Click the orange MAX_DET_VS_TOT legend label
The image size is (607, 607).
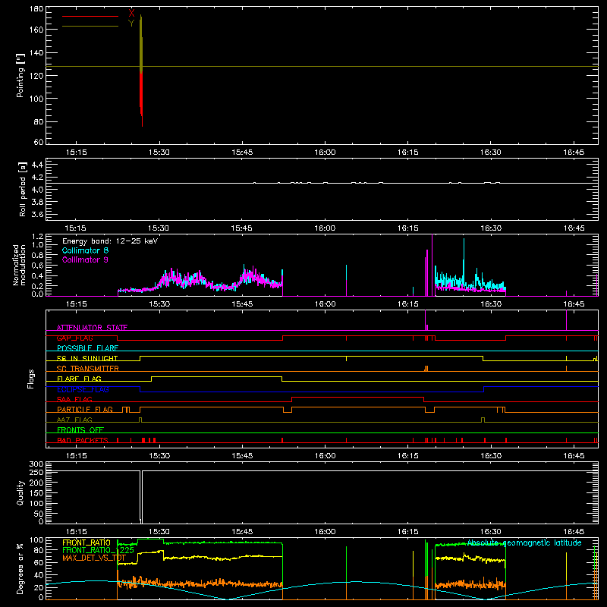tap(94, 558)
